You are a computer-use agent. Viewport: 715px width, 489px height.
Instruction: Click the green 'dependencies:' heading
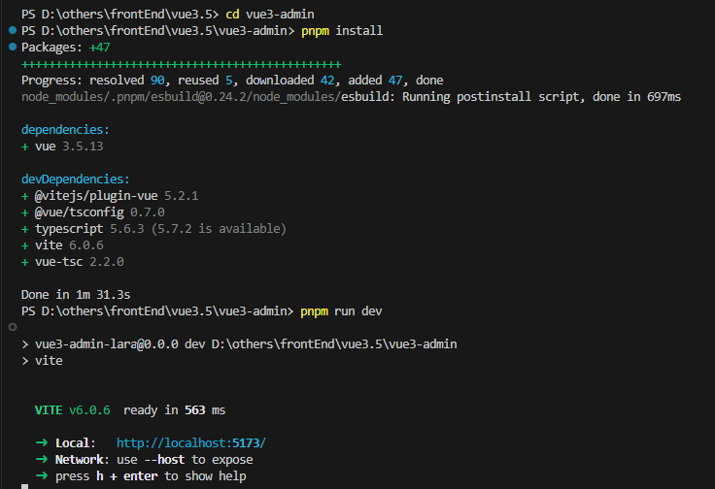pos(66,128)
